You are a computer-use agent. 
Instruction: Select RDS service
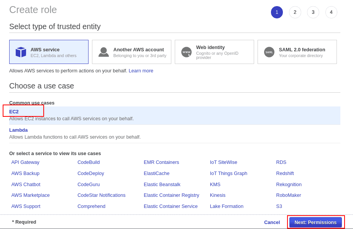[281, 162]
